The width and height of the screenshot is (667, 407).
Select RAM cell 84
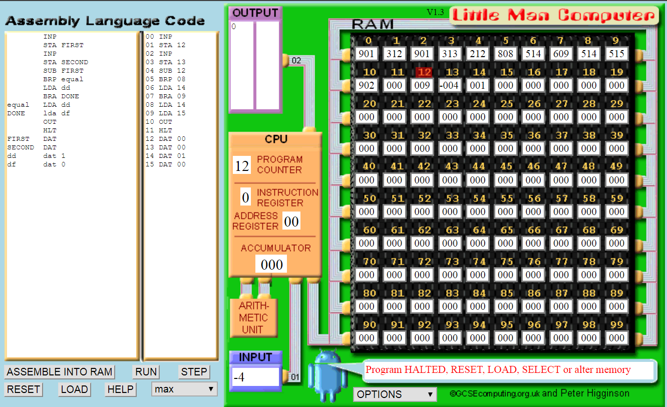point(478,306)
